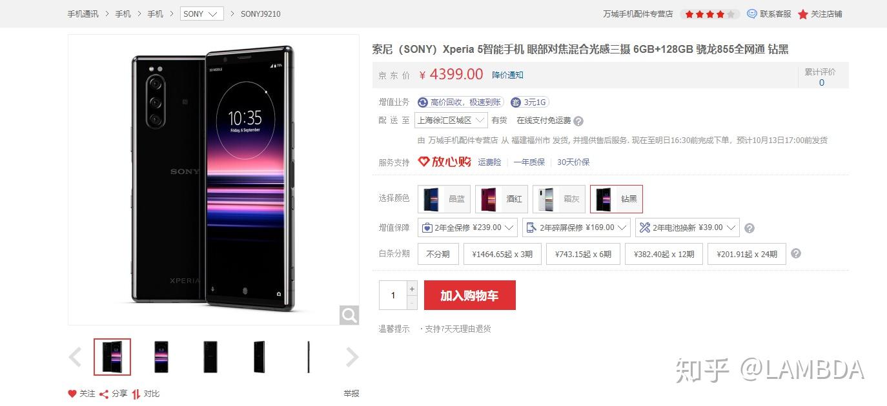
Task: Increase quantity with the plus stepper
Action: 413,288
